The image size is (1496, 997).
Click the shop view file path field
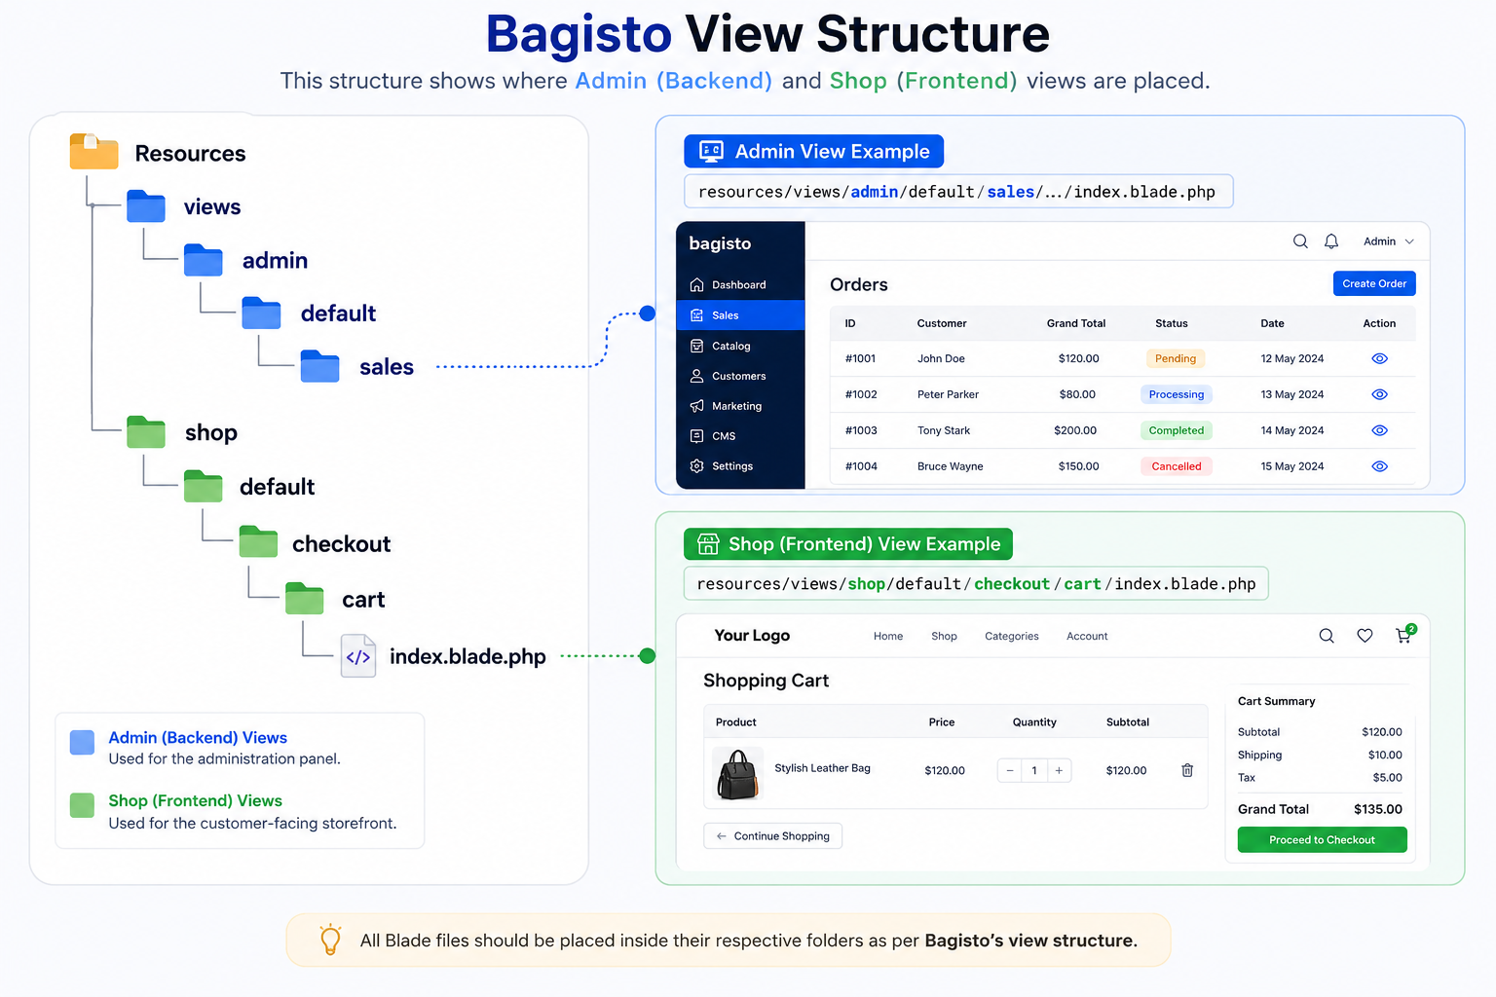point(976,584)
